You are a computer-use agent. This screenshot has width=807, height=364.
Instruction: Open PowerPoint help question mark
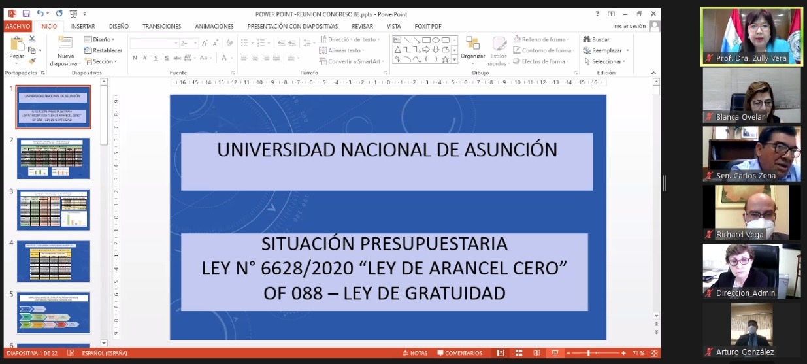(x=597, y=13)
